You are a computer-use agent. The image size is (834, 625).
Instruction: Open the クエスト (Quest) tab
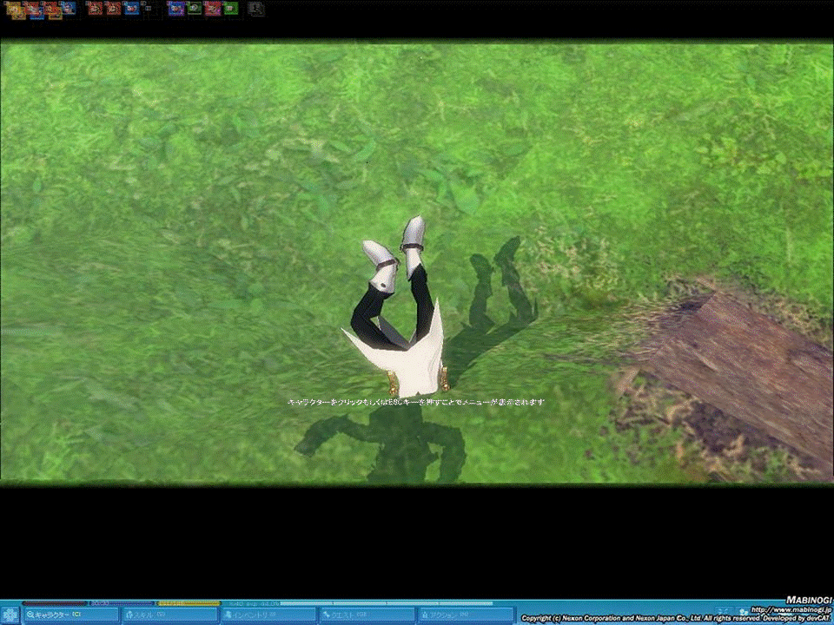pos(367,615)
